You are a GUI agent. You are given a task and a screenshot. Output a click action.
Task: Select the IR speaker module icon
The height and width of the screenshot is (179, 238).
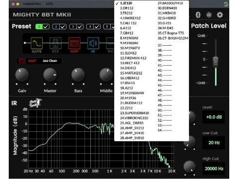[93, 43]
